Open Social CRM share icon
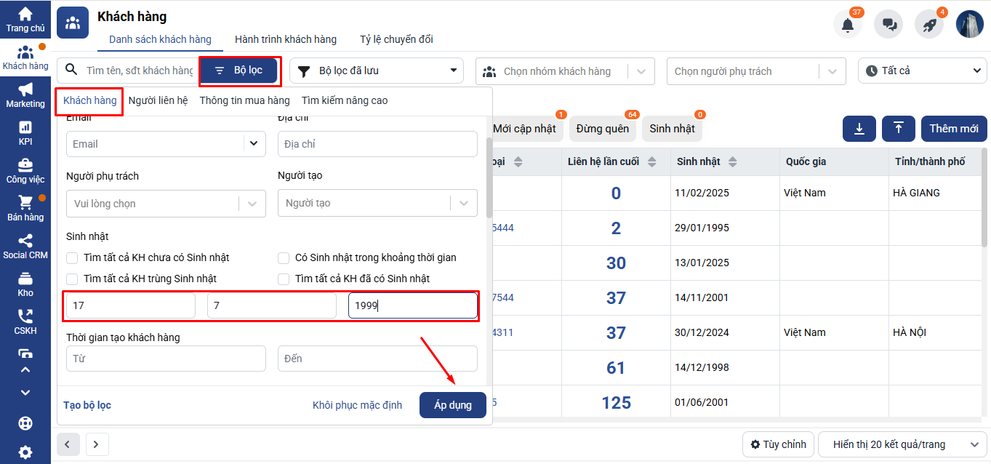 click(25, 246)
